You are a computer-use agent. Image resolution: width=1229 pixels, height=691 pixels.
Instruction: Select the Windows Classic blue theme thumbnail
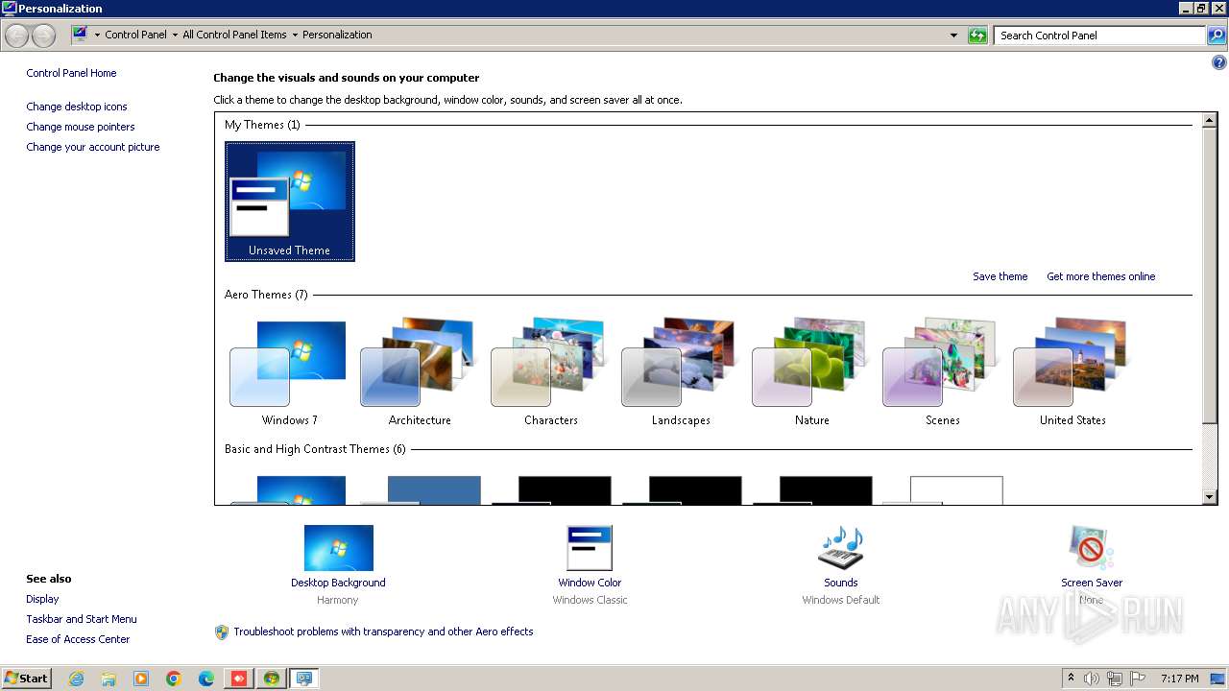click(x=420, y=488)
